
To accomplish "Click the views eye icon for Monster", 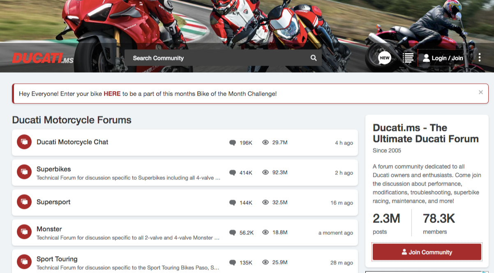I will point(265,232).
